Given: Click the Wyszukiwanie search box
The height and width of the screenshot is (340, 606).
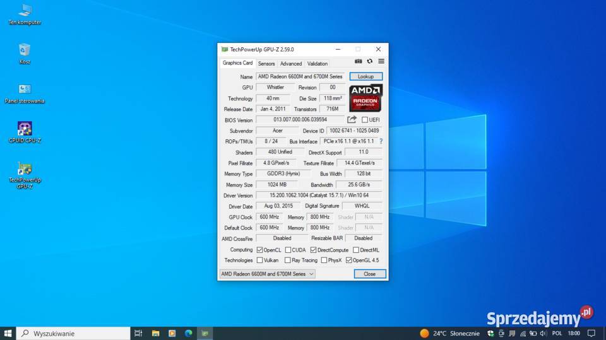Looking at the screenshot, I should click(x=73, y=334).
